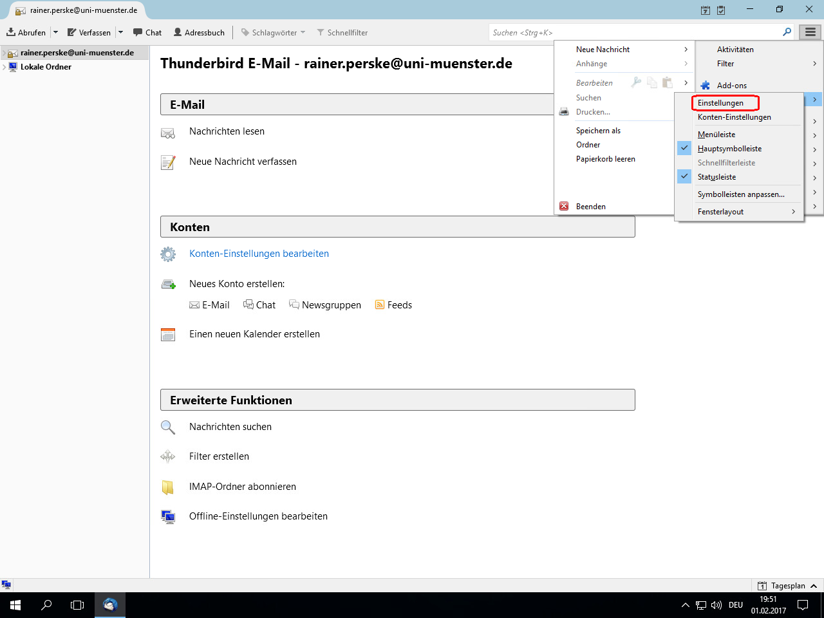Choose Konten-Einstellungen menu entry

734,117
